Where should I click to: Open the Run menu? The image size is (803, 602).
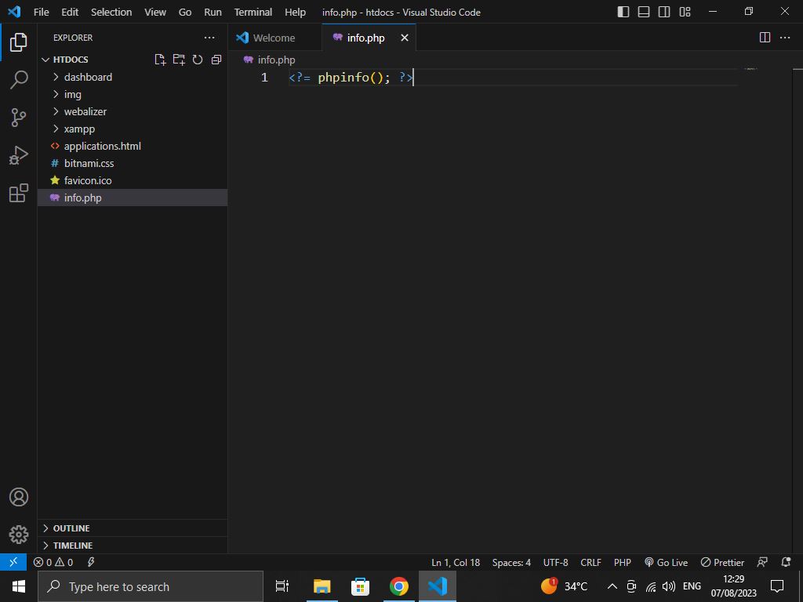click(x=213, y=12)
